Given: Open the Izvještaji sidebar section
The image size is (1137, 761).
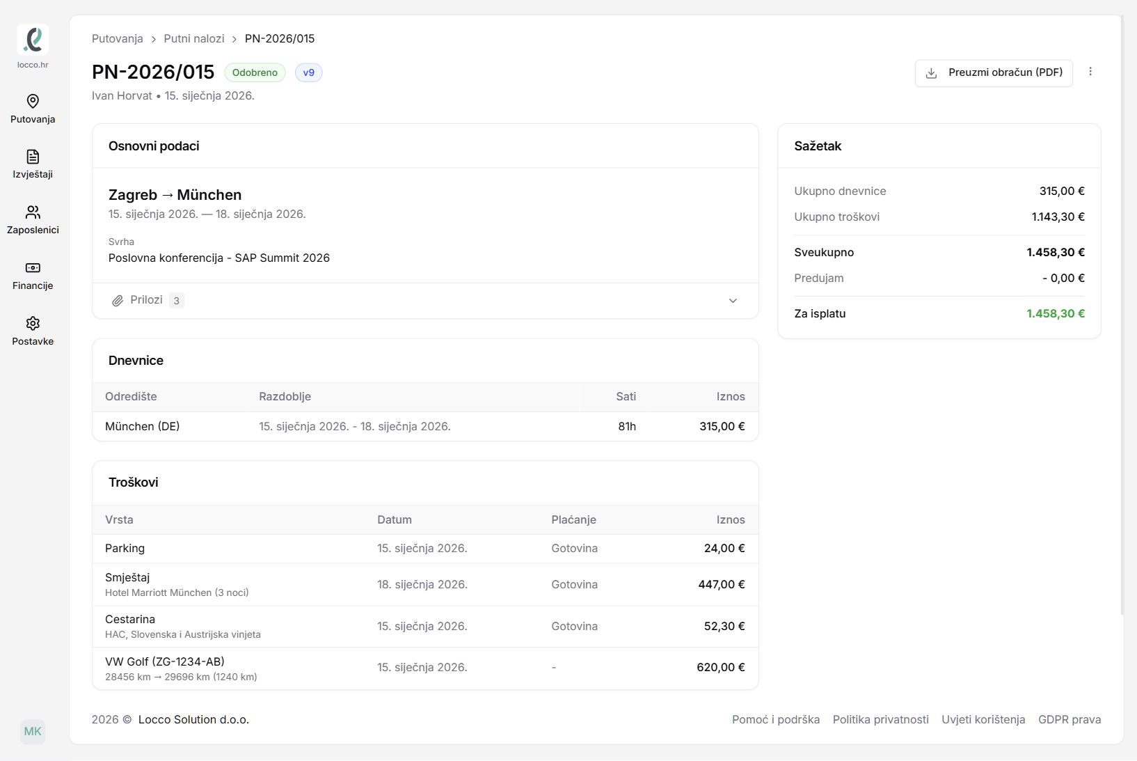Looking at the screenshot, I should 33,164.
